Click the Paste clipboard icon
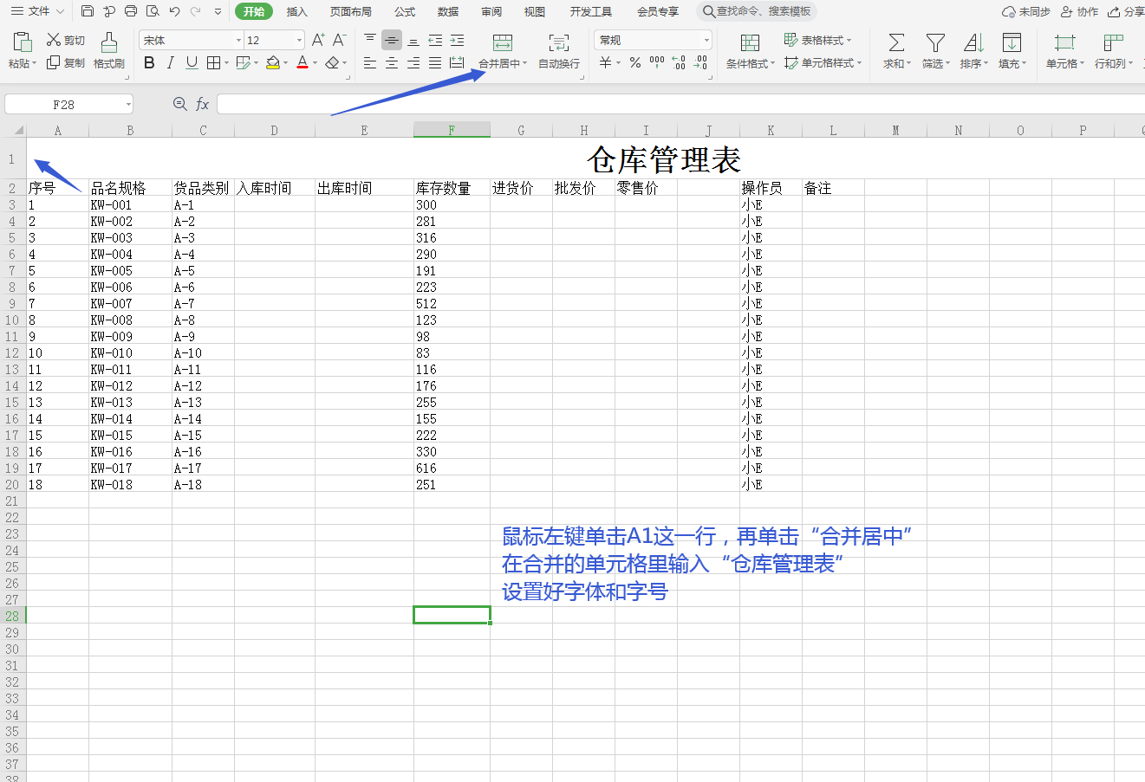This screenshot has width=1145, height=782. coord(23,42)
